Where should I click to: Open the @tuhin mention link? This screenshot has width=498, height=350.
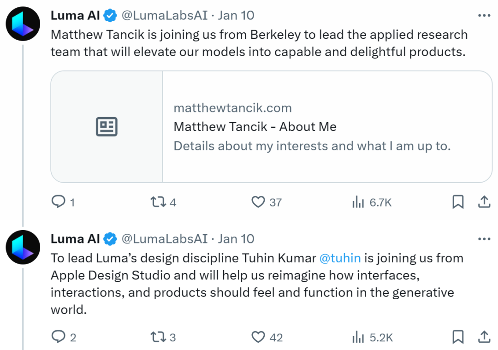coord(340,258)
